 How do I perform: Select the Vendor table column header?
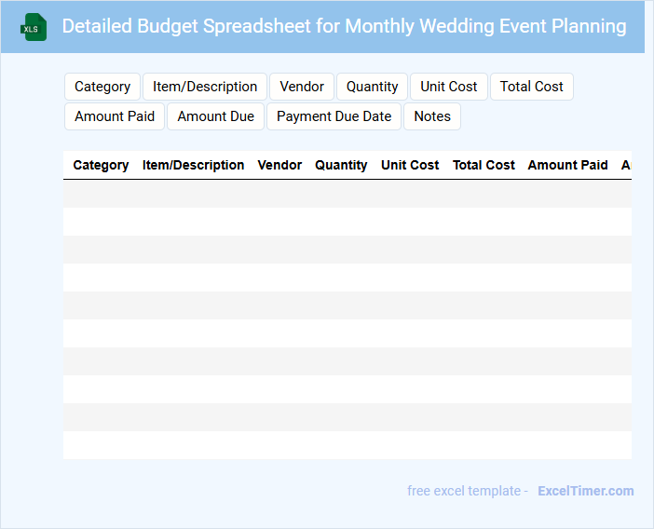click(279, 165)
